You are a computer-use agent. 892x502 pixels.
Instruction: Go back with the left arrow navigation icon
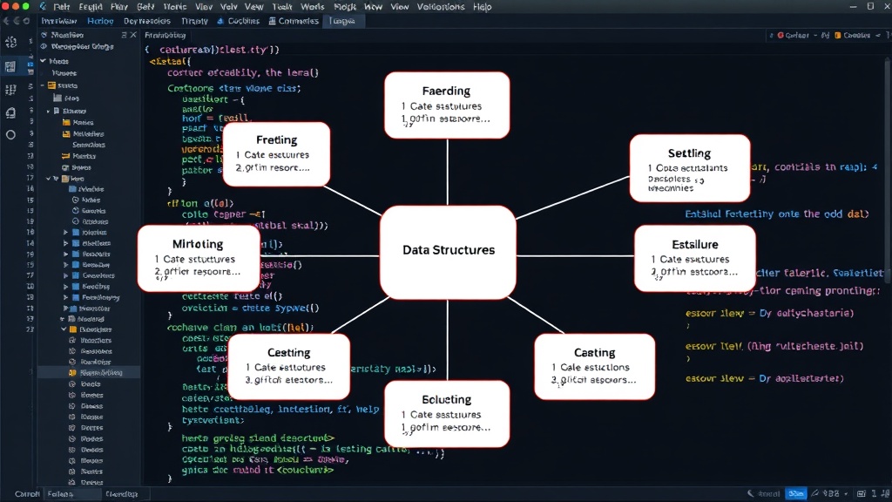6,21
